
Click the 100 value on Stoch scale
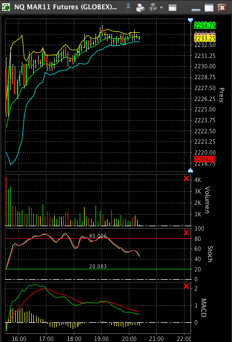coord(199,228)
